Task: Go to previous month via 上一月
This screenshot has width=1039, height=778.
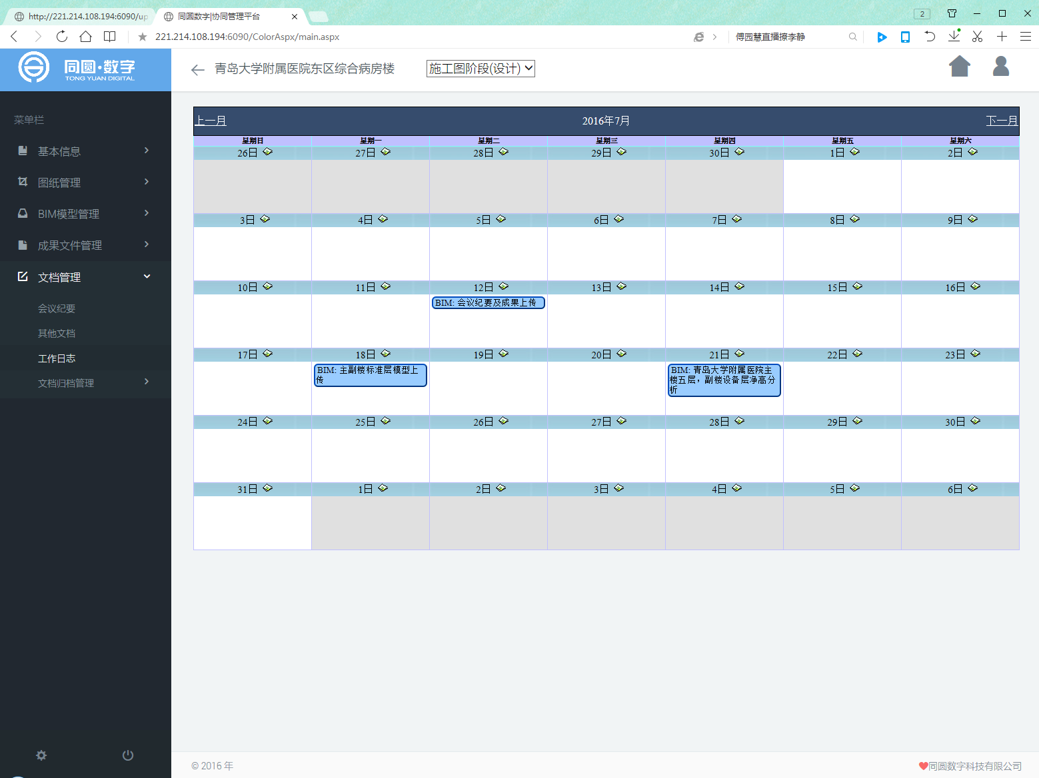Action: pos(211,121)
